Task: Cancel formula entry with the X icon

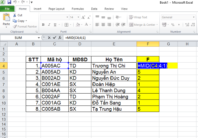Action: click(49, 38)
